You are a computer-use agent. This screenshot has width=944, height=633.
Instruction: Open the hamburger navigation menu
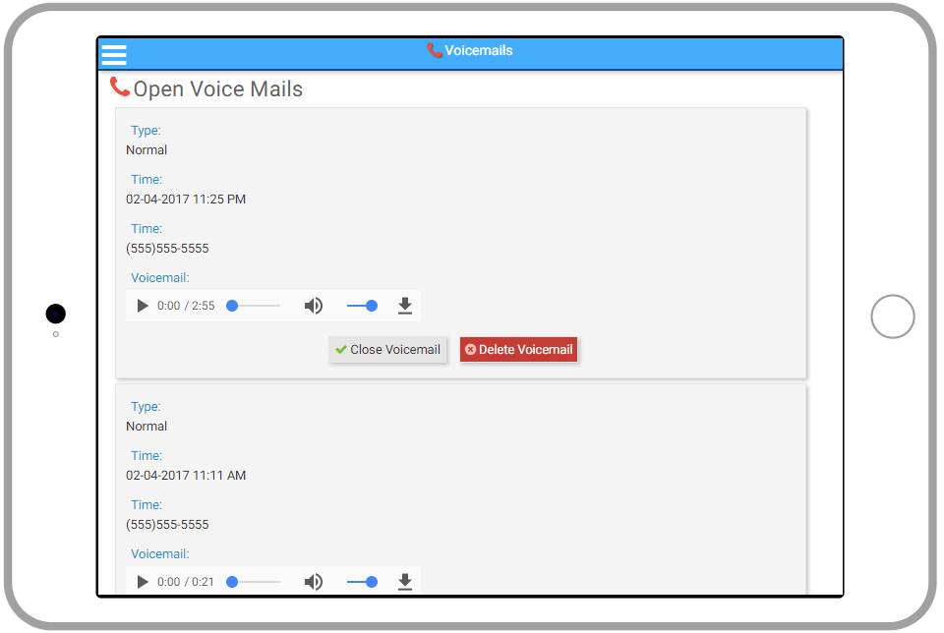coord(114,54)
